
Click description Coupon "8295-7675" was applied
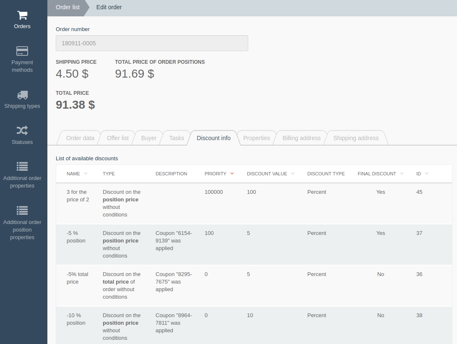click(174, 282)
